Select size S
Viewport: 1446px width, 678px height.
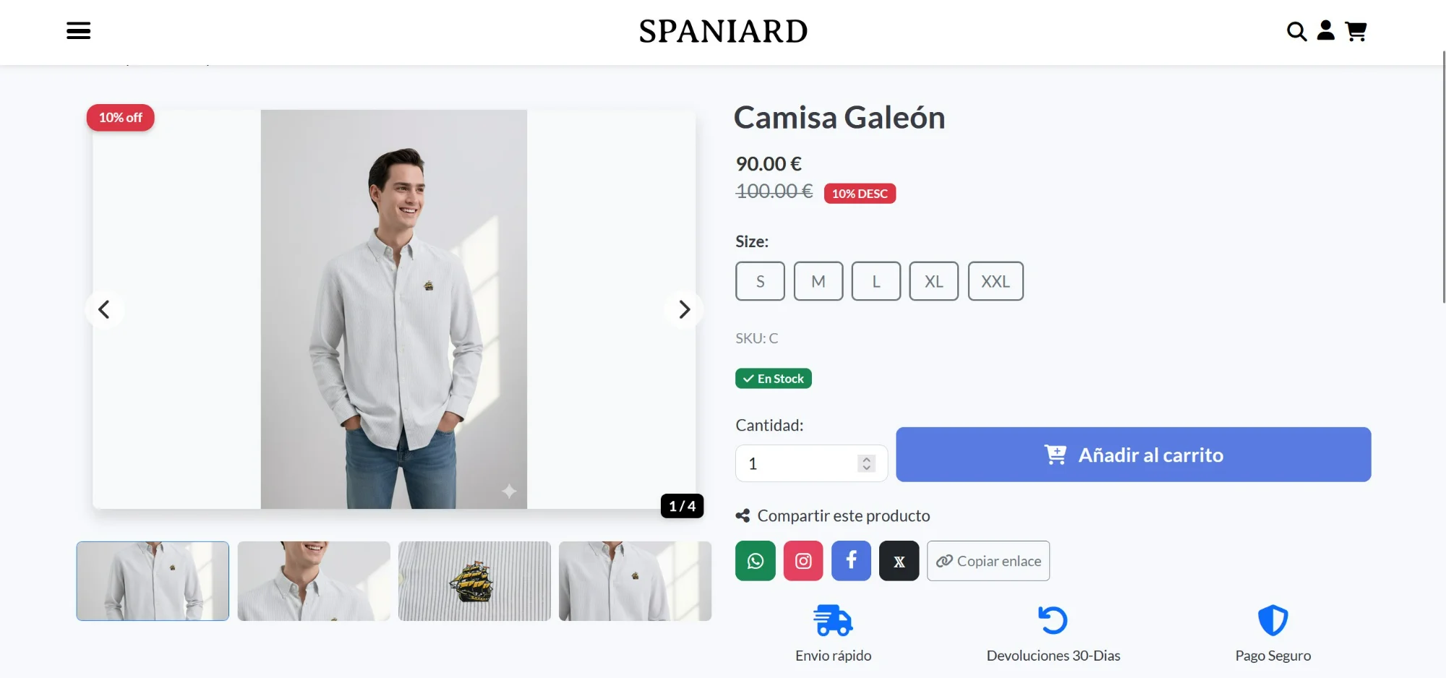pos(760,281)
